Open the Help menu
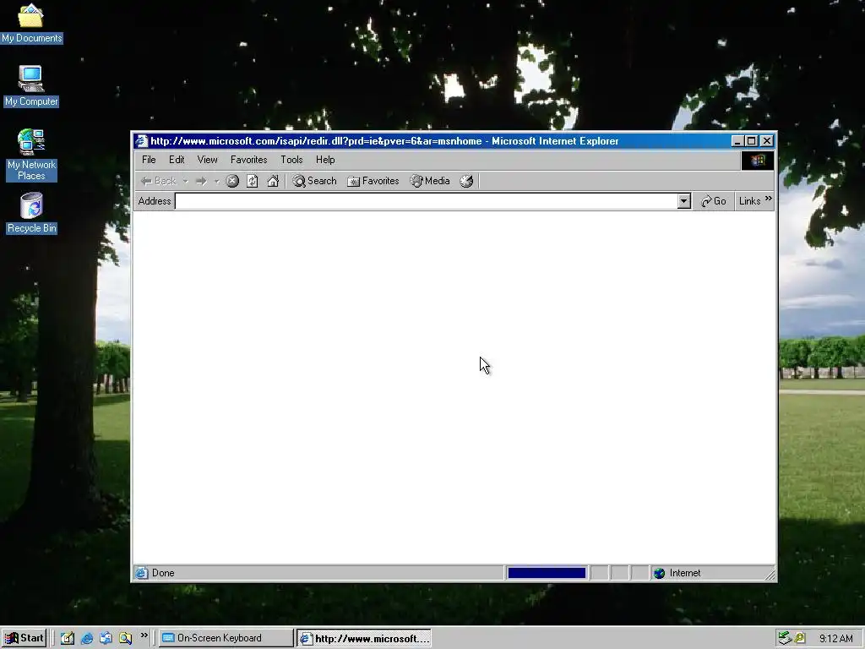 (325, 160)
